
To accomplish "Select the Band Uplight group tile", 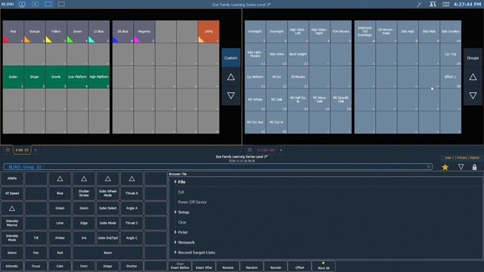I will [x=298, y=54].
